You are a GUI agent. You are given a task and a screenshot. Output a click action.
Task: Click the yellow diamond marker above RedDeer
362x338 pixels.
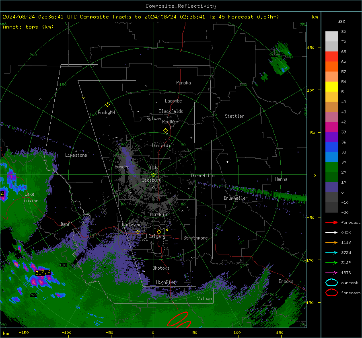point(166,131)
